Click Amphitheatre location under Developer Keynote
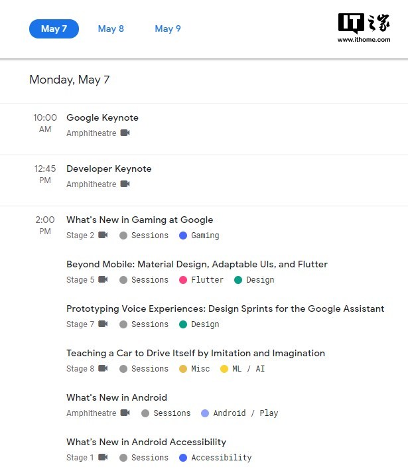408x475 pixels. pos(91,184)
